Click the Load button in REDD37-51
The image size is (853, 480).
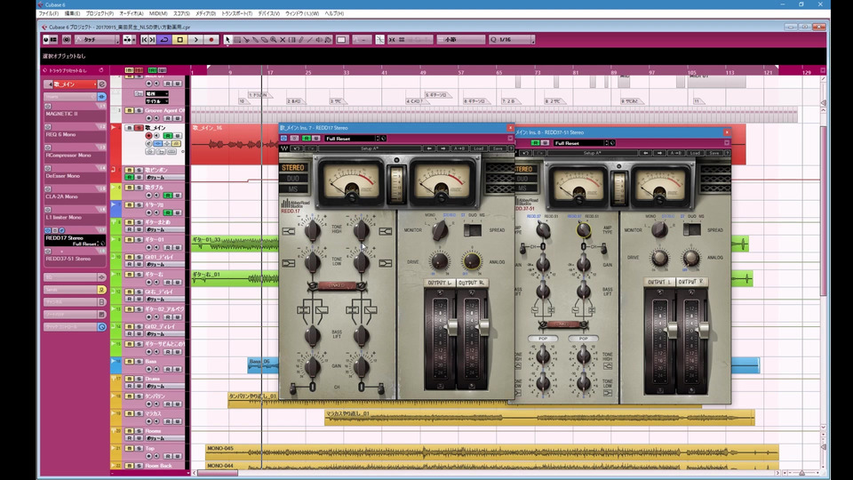tap(695, 153)
